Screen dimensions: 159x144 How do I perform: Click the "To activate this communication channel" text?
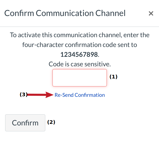(x=79, y=35)
